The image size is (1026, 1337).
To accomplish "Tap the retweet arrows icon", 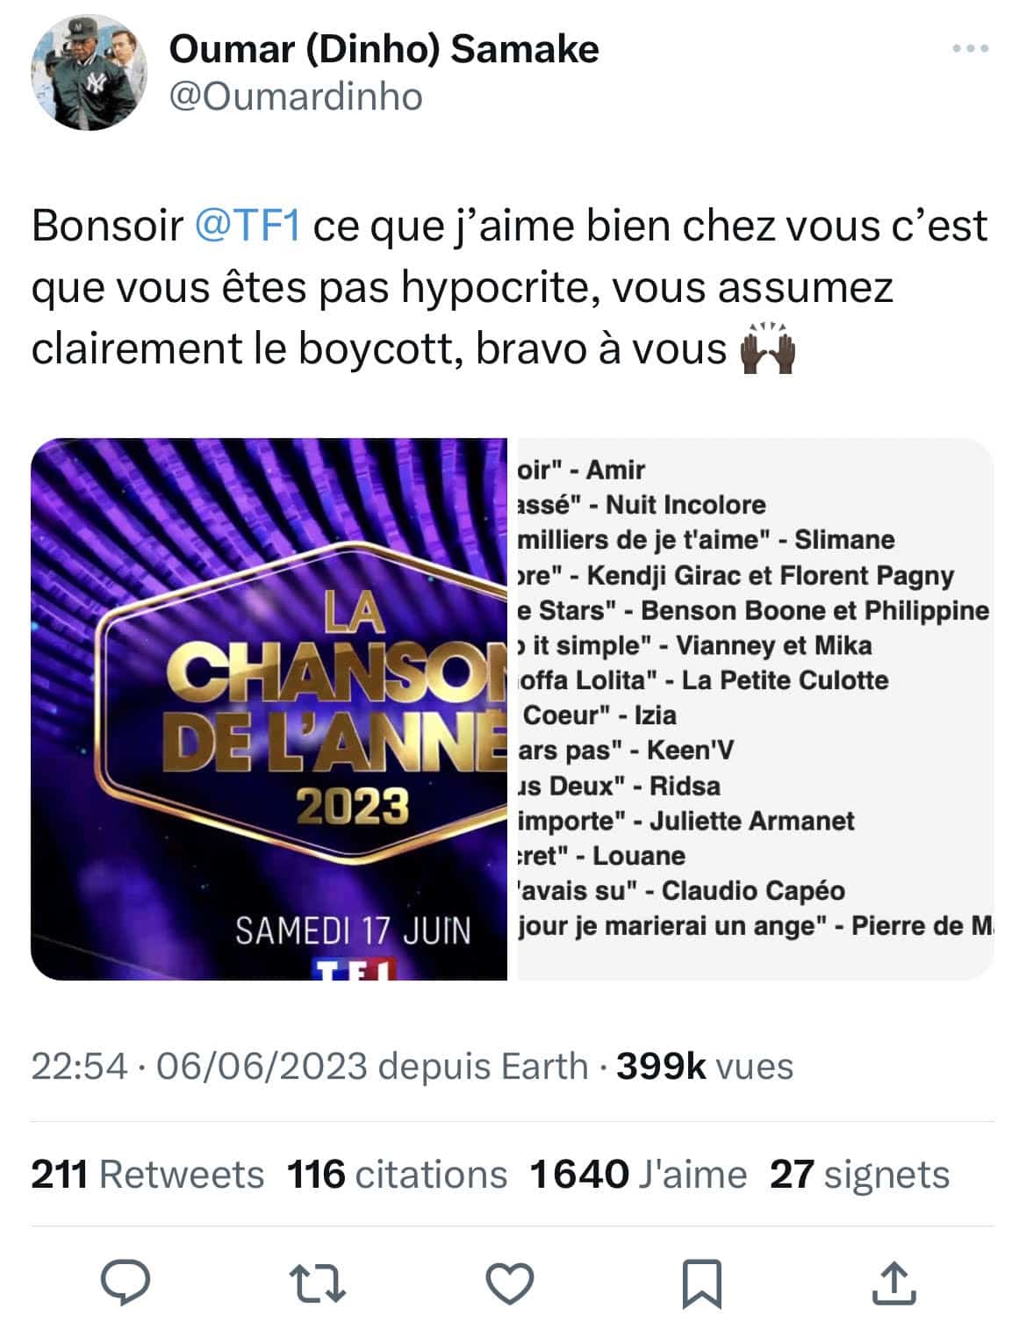I will (318, 1283).
